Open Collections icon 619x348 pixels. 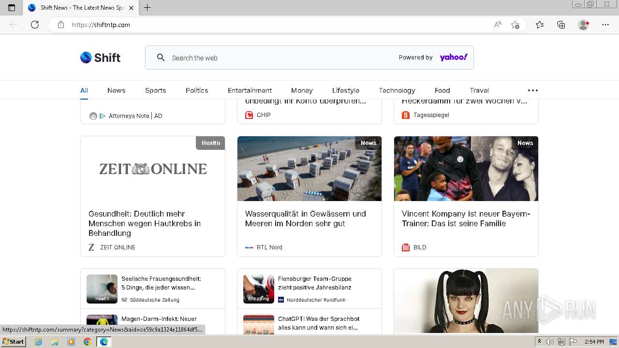point(561,25)
